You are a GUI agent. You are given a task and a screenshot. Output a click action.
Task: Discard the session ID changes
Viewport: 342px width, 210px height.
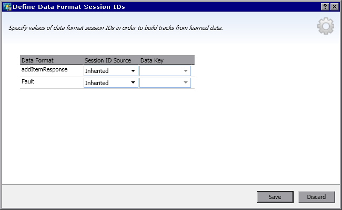point(316,197)
